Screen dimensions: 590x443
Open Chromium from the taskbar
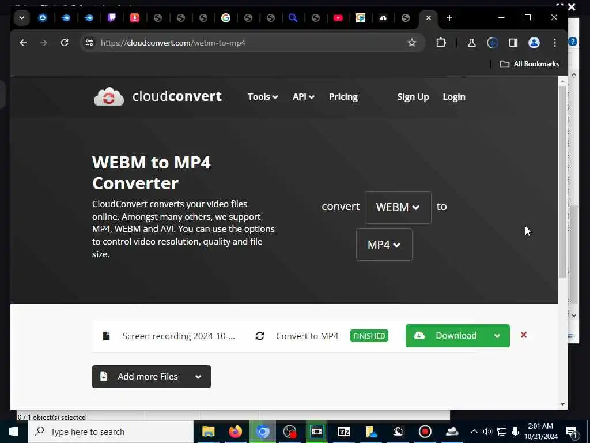point(263,431)
